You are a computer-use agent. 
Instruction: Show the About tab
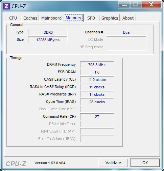pos(128,18)
